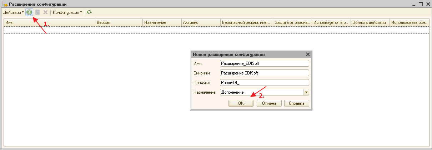Click the green Refresh arrows icon
The height and width of the screenshot is (150, 432).
click(89, 12)
